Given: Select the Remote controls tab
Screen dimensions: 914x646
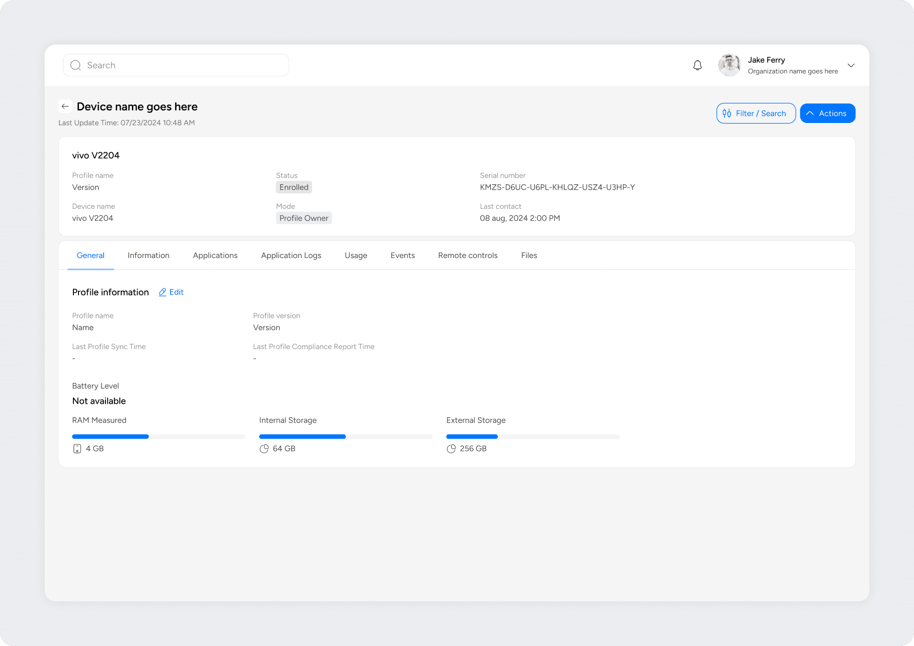Looking at the screenshot, I should [468, 256].
